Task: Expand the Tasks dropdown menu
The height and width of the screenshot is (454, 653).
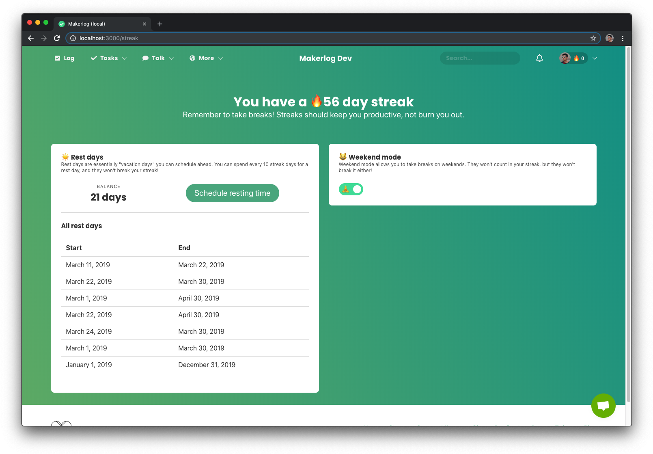Action: click(109, 58)
